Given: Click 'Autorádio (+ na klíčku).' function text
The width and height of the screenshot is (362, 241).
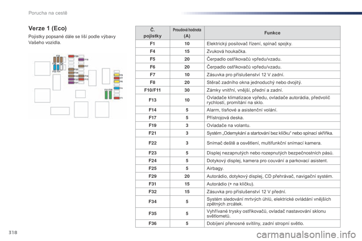Looking at the screenshot, I should 230,184.
